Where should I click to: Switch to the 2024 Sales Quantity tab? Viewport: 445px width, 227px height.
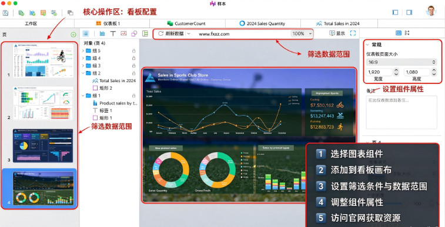[x=263, y=23]
